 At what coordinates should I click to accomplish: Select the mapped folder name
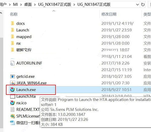click(x=24, y=37)
